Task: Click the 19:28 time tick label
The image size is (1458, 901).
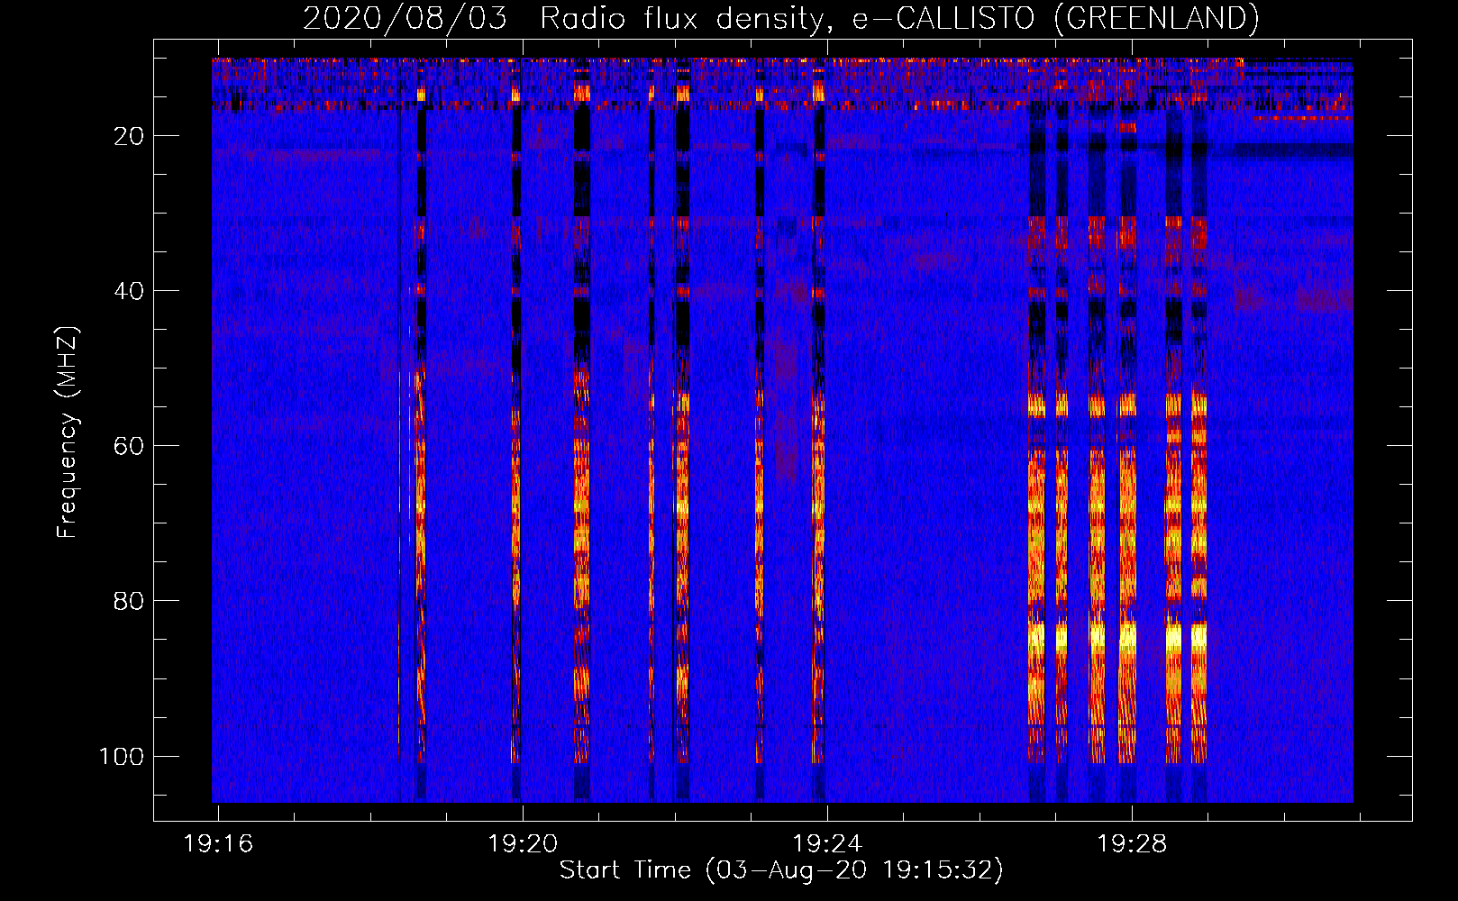Action: pyautogui.click(x=1132, y=844)
